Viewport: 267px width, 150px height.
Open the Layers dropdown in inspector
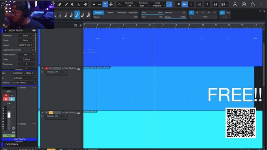tap(26, 45)
